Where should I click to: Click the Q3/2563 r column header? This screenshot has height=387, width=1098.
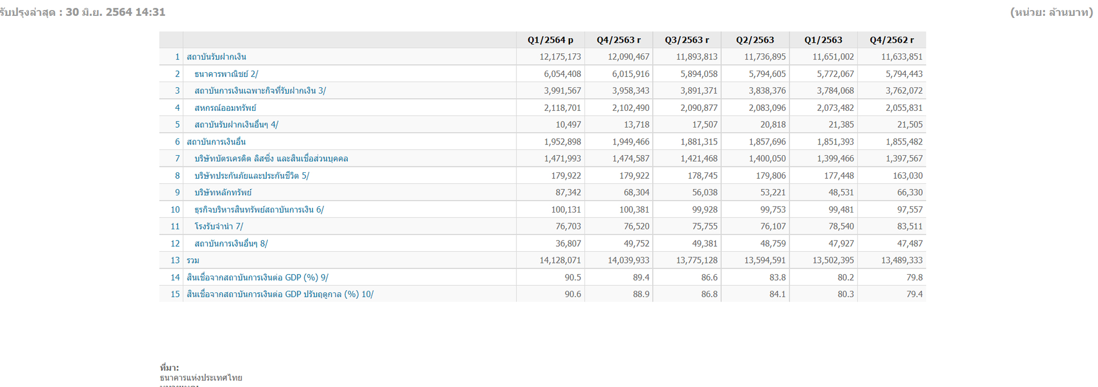(687, 40)
